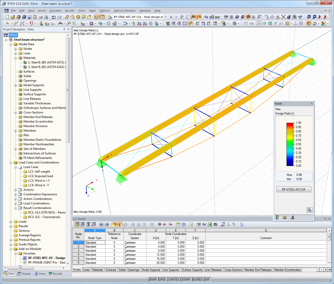
Task: Click the left arrow for previous design case
Action: (x=171, y=17)
